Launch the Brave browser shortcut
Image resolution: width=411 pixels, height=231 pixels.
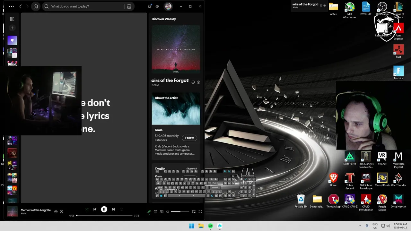pos(333,180)
